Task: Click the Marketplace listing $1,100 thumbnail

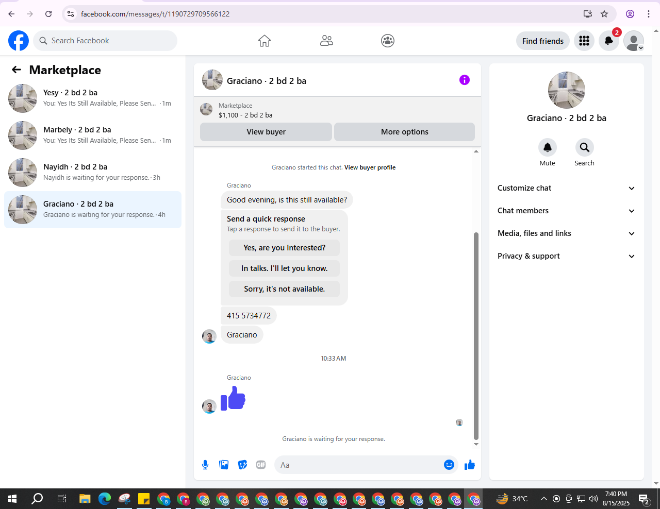Action: click(x=206, y=109)
